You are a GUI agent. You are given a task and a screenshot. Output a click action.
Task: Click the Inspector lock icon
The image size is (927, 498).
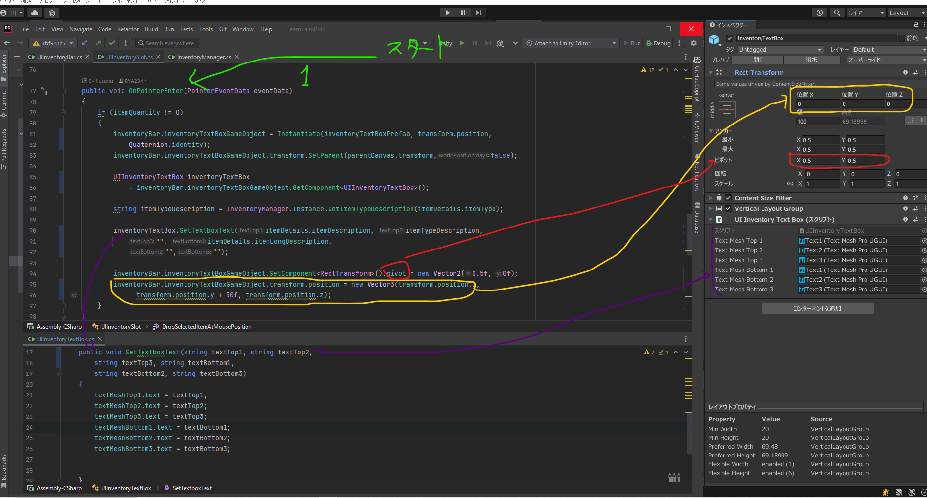tap(916, 24)
